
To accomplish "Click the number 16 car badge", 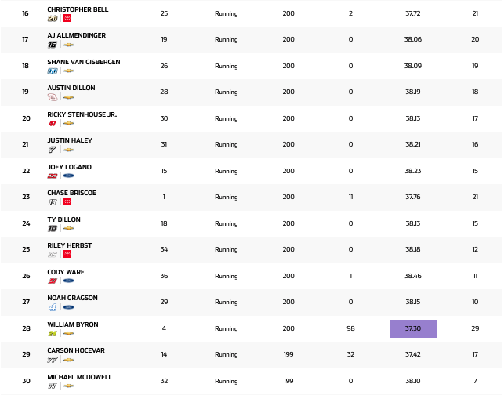I will coord(53,45).
